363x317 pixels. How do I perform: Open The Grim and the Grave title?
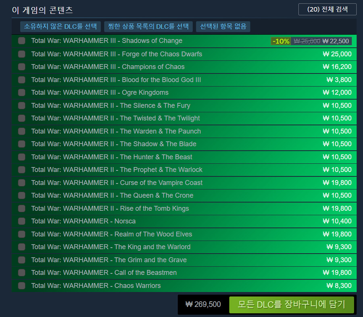(x=109, y=260)
